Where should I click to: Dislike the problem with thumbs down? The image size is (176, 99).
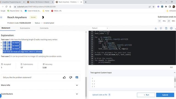coord(71,78)
